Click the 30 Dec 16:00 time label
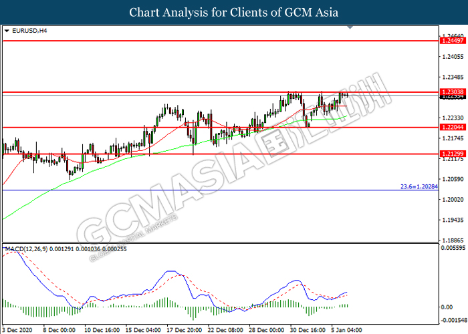468x334 pixels. click(x=308, y=330)
